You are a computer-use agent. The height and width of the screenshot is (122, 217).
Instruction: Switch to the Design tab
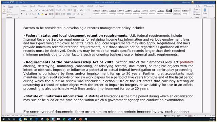25,6
